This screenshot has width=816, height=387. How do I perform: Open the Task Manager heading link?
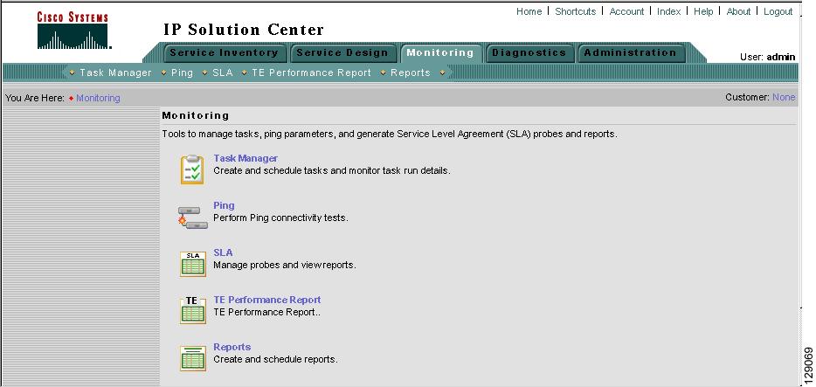coord(245,158)
